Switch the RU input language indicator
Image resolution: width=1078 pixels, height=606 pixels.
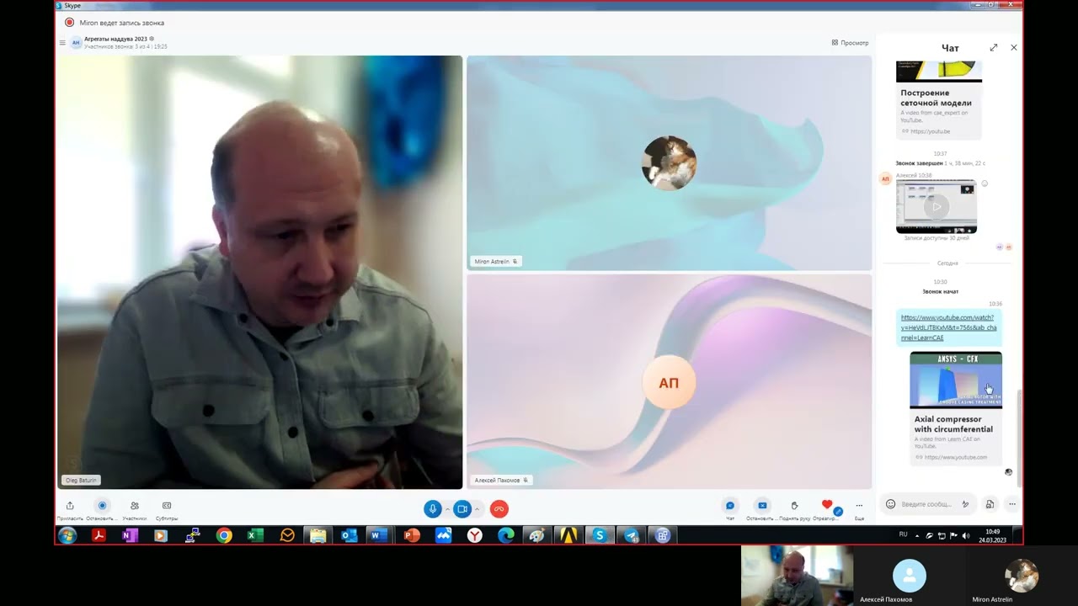coord(904,534)
